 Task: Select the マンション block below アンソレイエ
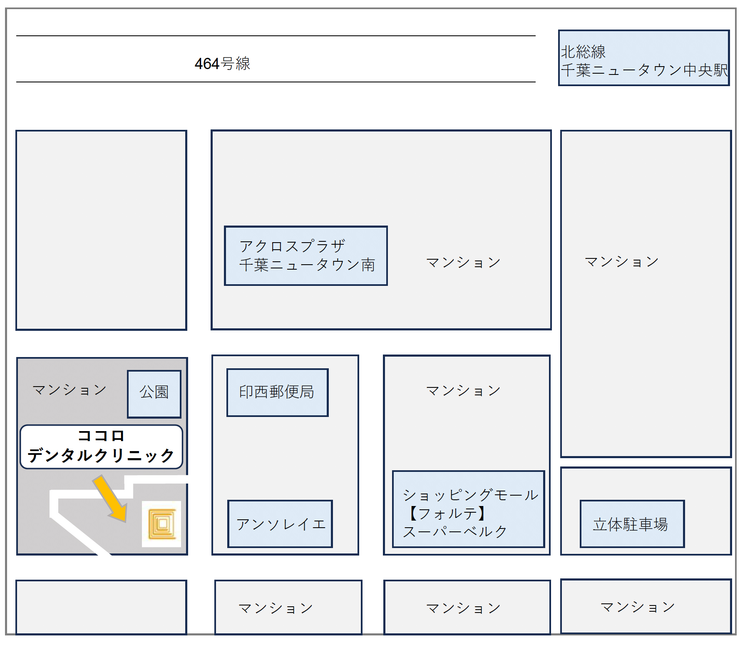pyautogui.click(x=288, y=607)
